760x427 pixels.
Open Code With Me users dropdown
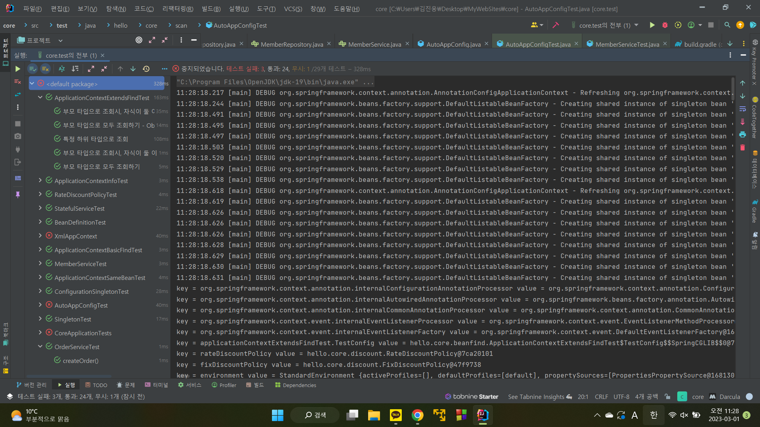537,25
